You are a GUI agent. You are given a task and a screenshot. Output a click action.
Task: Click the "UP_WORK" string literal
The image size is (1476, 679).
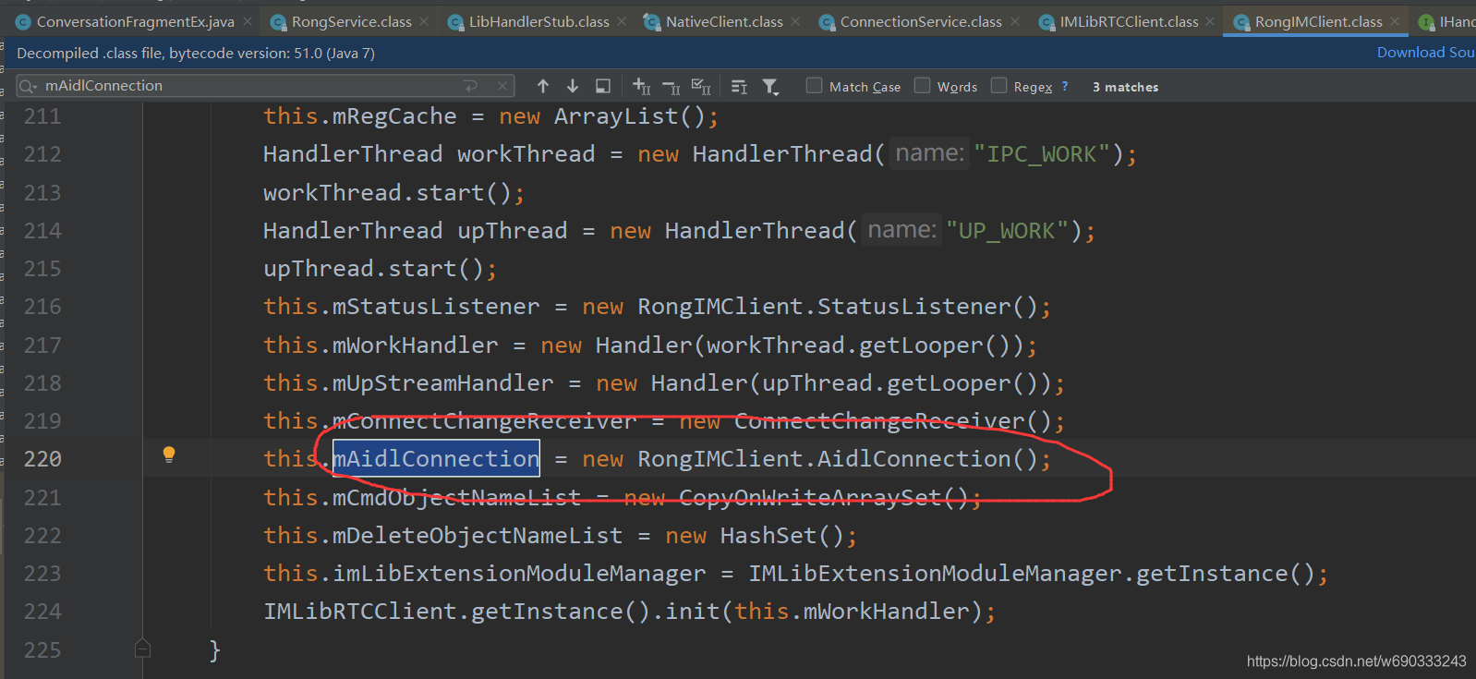(x=1008, y=231)
